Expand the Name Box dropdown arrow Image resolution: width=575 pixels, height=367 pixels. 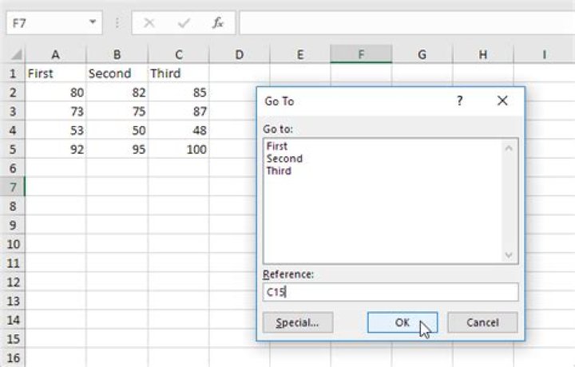coord(94,23)
